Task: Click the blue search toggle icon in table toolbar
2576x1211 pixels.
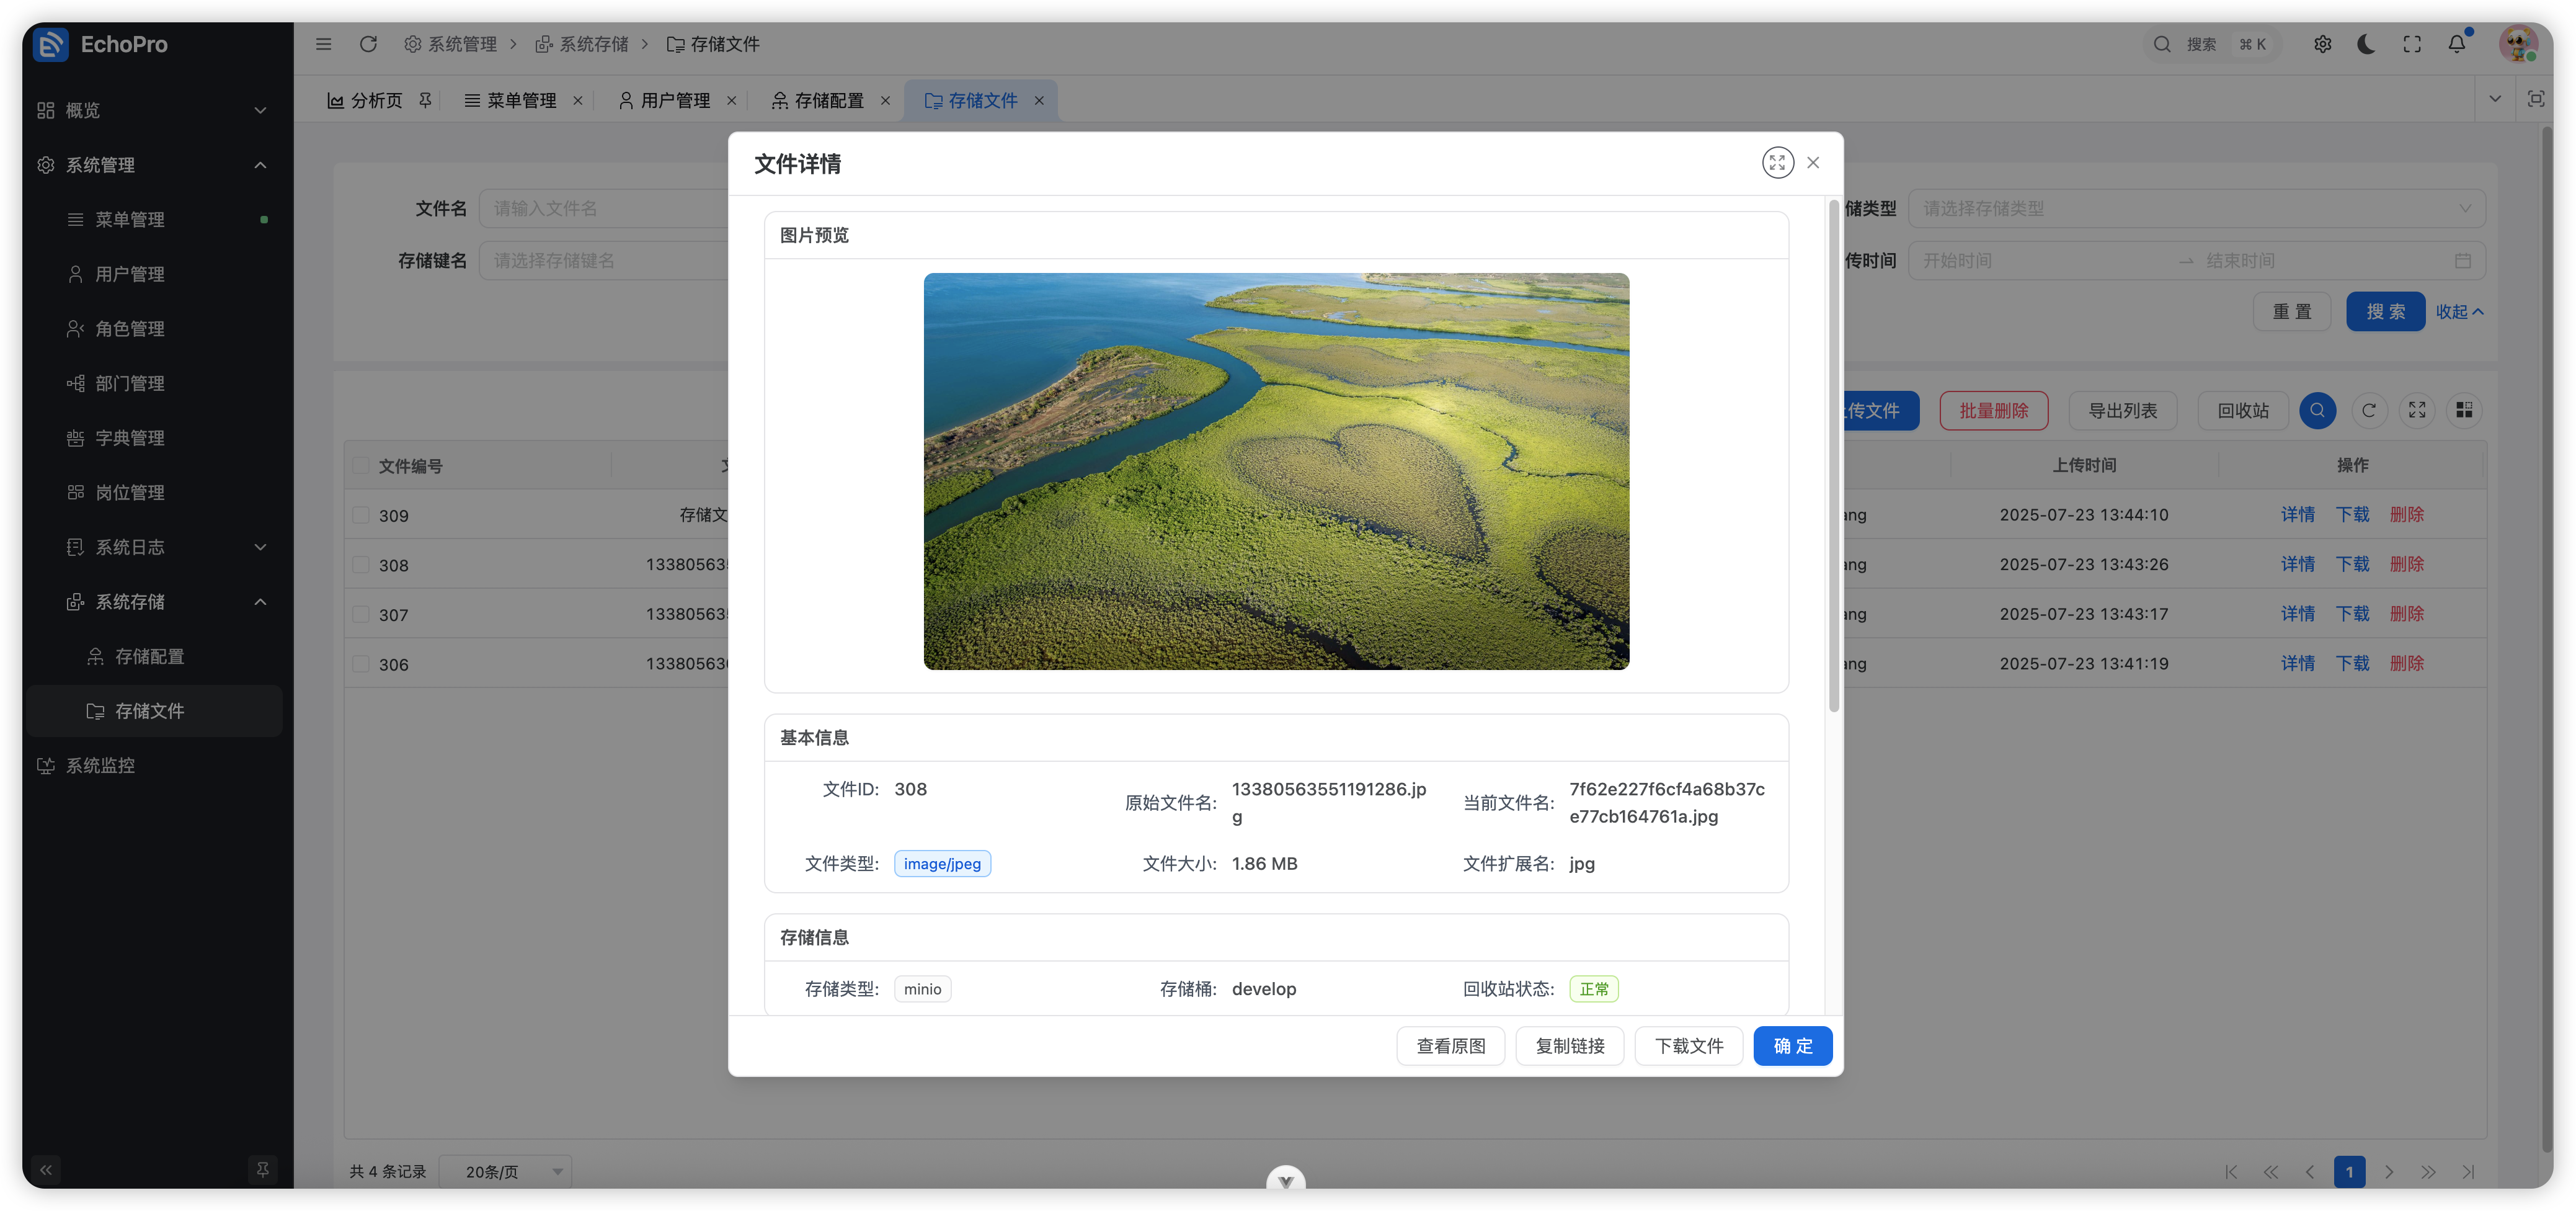Action: pos(2317,410)
